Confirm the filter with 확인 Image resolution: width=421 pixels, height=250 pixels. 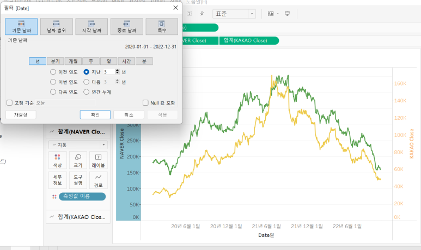[x=95, y=115]
